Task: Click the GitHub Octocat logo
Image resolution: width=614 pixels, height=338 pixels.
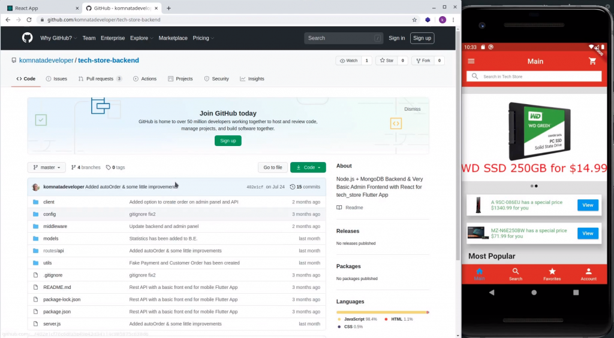Action: [x=27, y=38]
